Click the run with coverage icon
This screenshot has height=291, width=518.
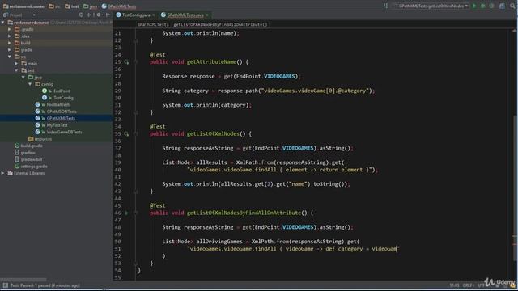pyautogui.click(x=491, y=6)
